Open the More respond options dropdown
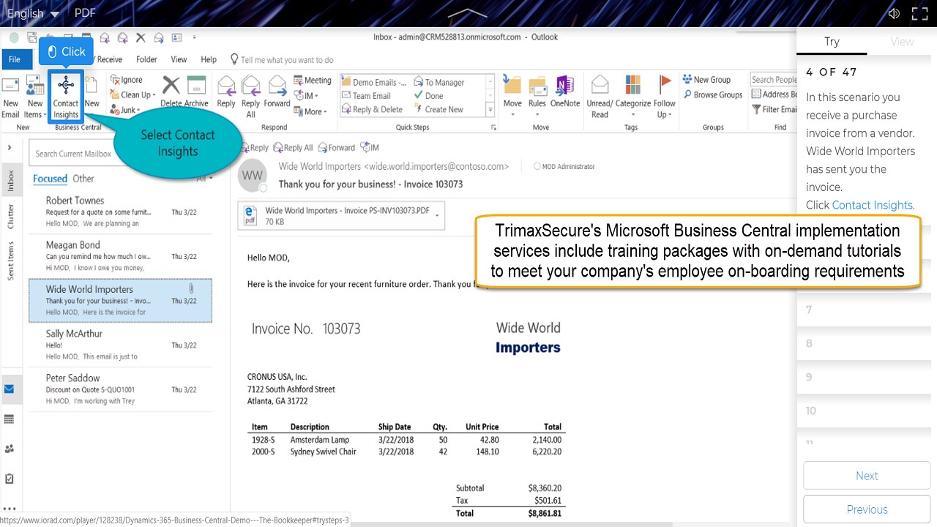The height and width of the screenshot is (527, 937). click(310, 111)
